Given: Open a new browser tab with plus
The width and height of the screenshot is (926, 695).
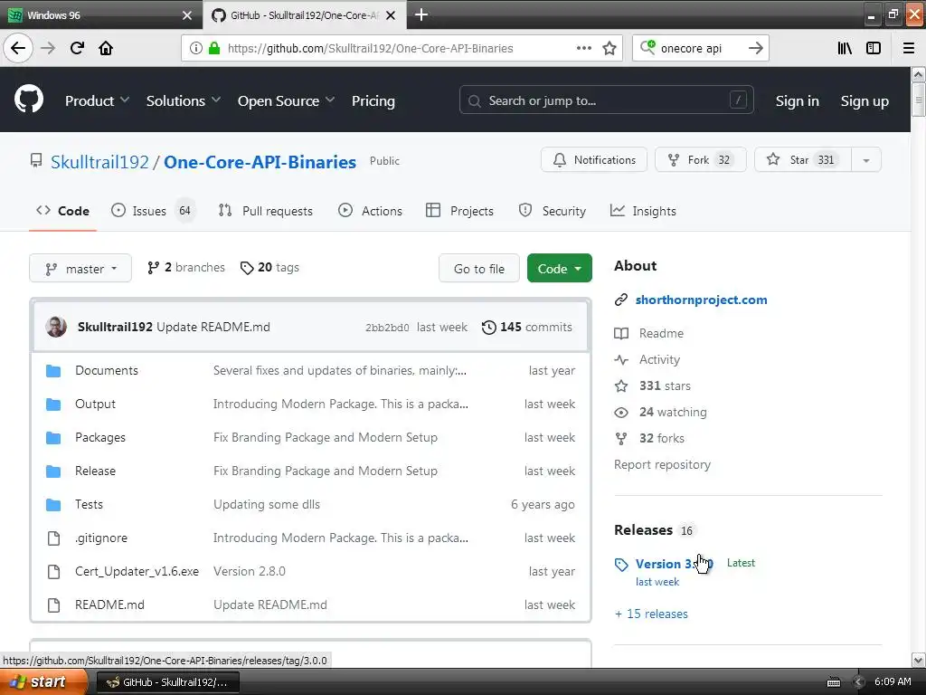Looking at the screenshot, I should coord(421,14).
